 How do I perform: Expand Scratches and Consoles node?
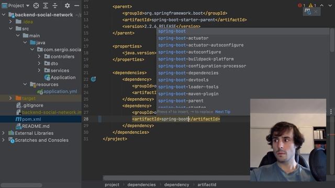point(4,140)
